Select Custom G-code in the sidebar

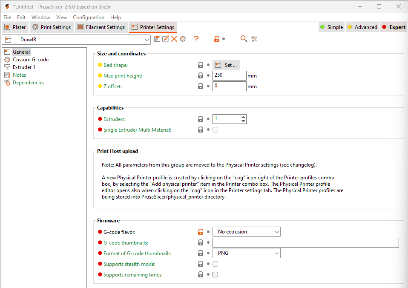[30, 60]
